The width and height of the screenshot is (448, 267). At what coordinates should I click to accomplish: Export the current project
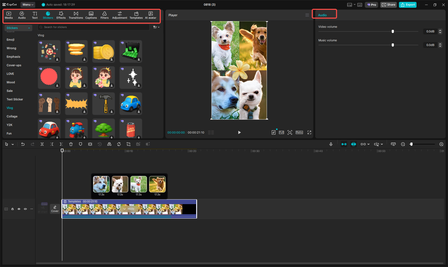407,5
